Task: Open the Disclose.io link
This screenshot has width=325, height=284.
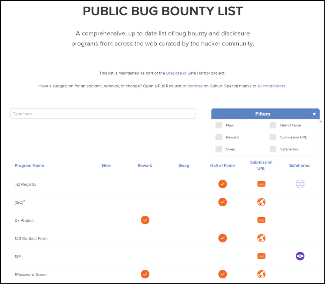Action: [176, 73]
